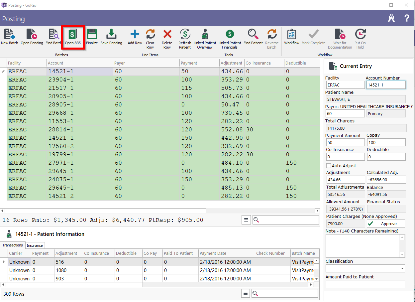Expand the Classification dropdown
This screenshot has width=415, height=302.
(402, 268)
